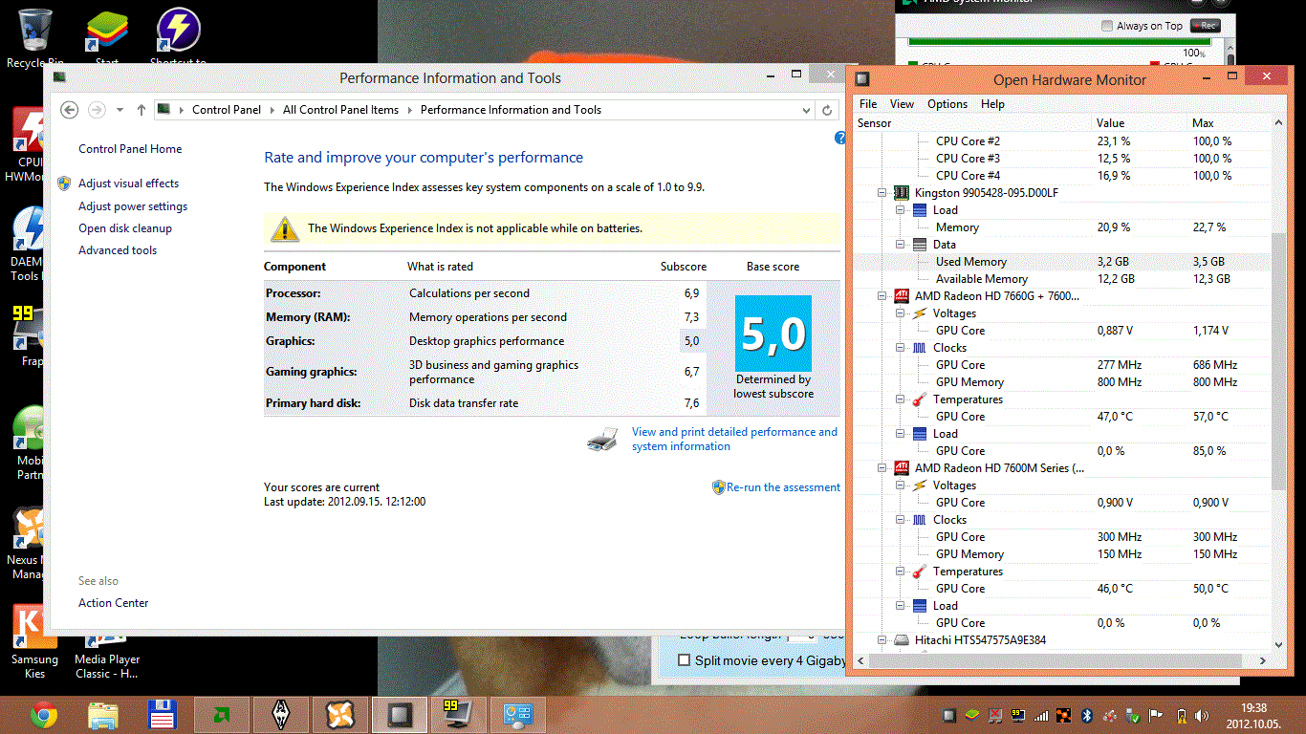Click the Kingston memory module icon
This screenshot has width=1306, height=734.
click(x=901, y=193)
